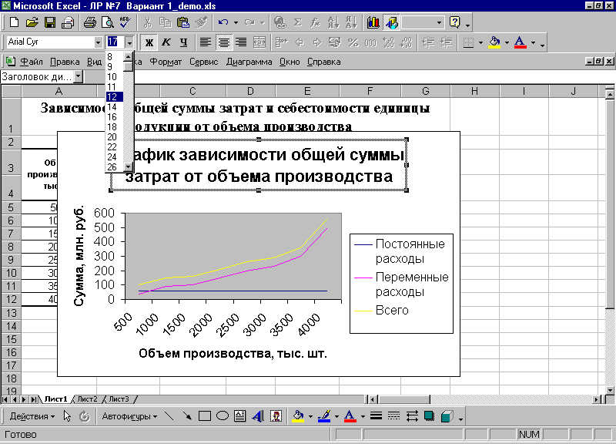Open the Файл menu
Screen dimensions: 616x444
32,62
